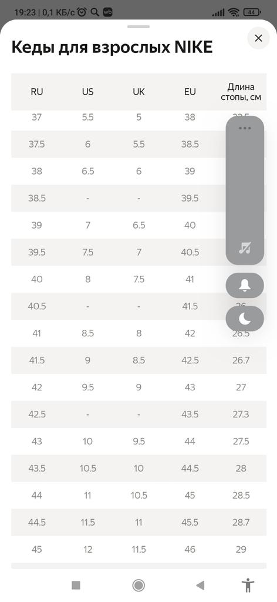Tap the muted music note icon
Viewport: 277px width, 602px height.
click(x=245, y=248)
